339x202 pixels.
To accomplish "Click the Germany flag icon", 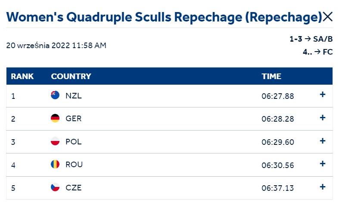I will 55,118.
